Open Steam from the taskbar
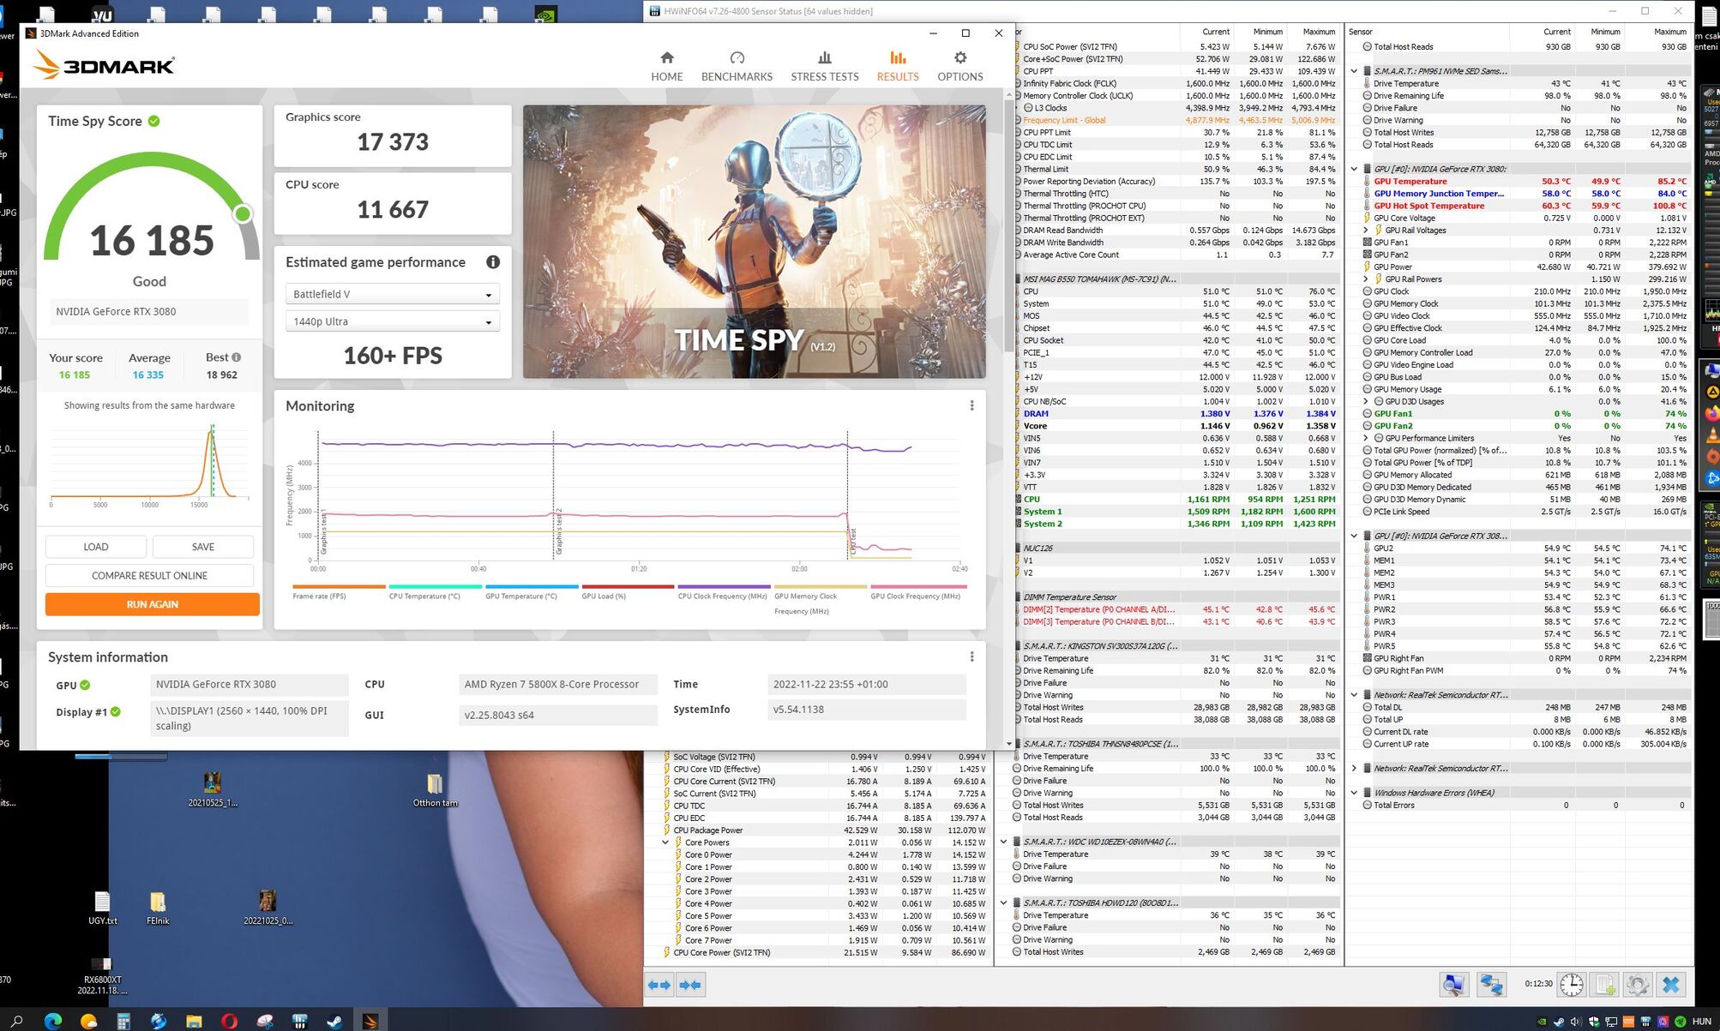The width and height of the screenshot is (1720, 1031). pyautogui.click(x=334, y=1021)
